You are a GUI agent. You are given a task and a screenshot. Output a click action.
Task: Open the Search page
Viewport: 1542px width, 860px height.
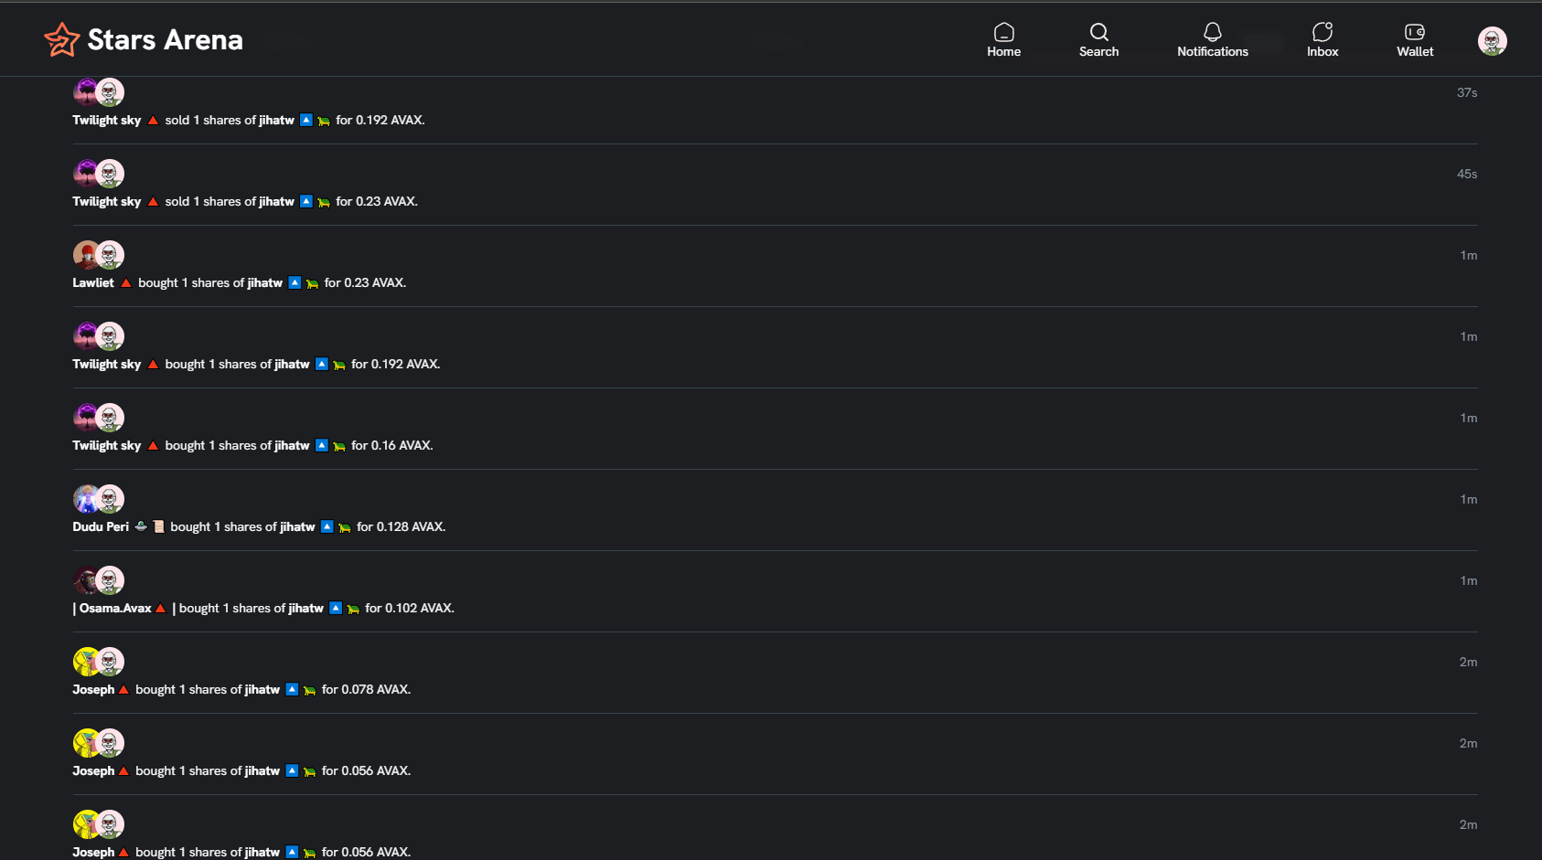click(x=1098, y=40)
